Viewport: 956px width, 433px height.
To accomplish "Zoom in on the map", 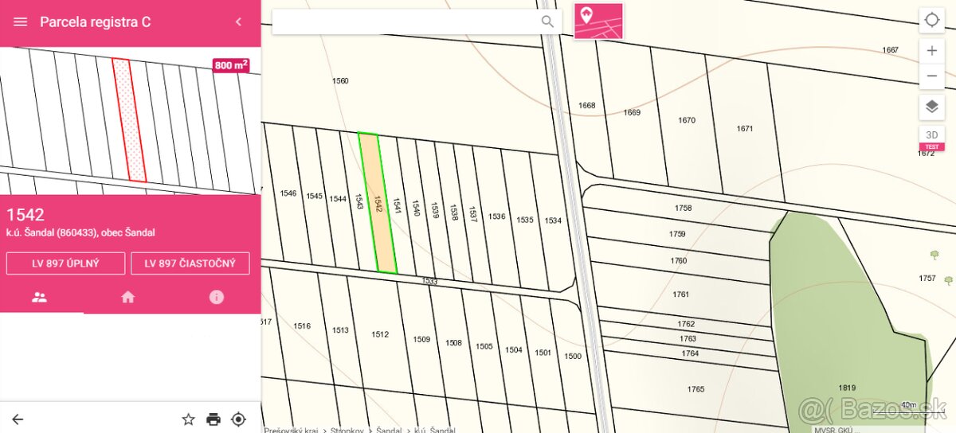I will [x=931, y=51].
